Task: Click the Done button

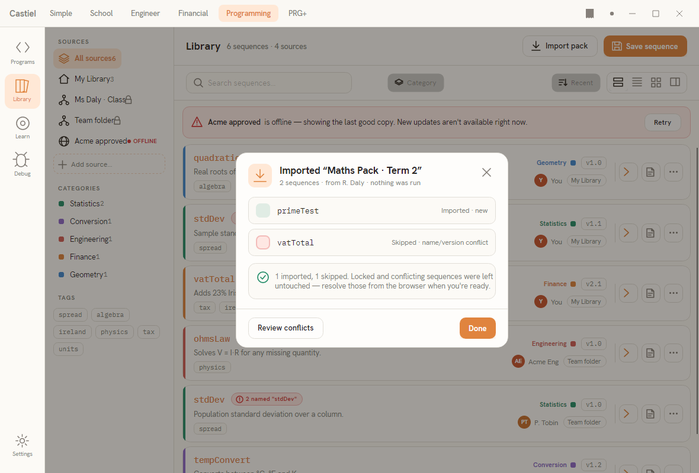Action: 477,328
